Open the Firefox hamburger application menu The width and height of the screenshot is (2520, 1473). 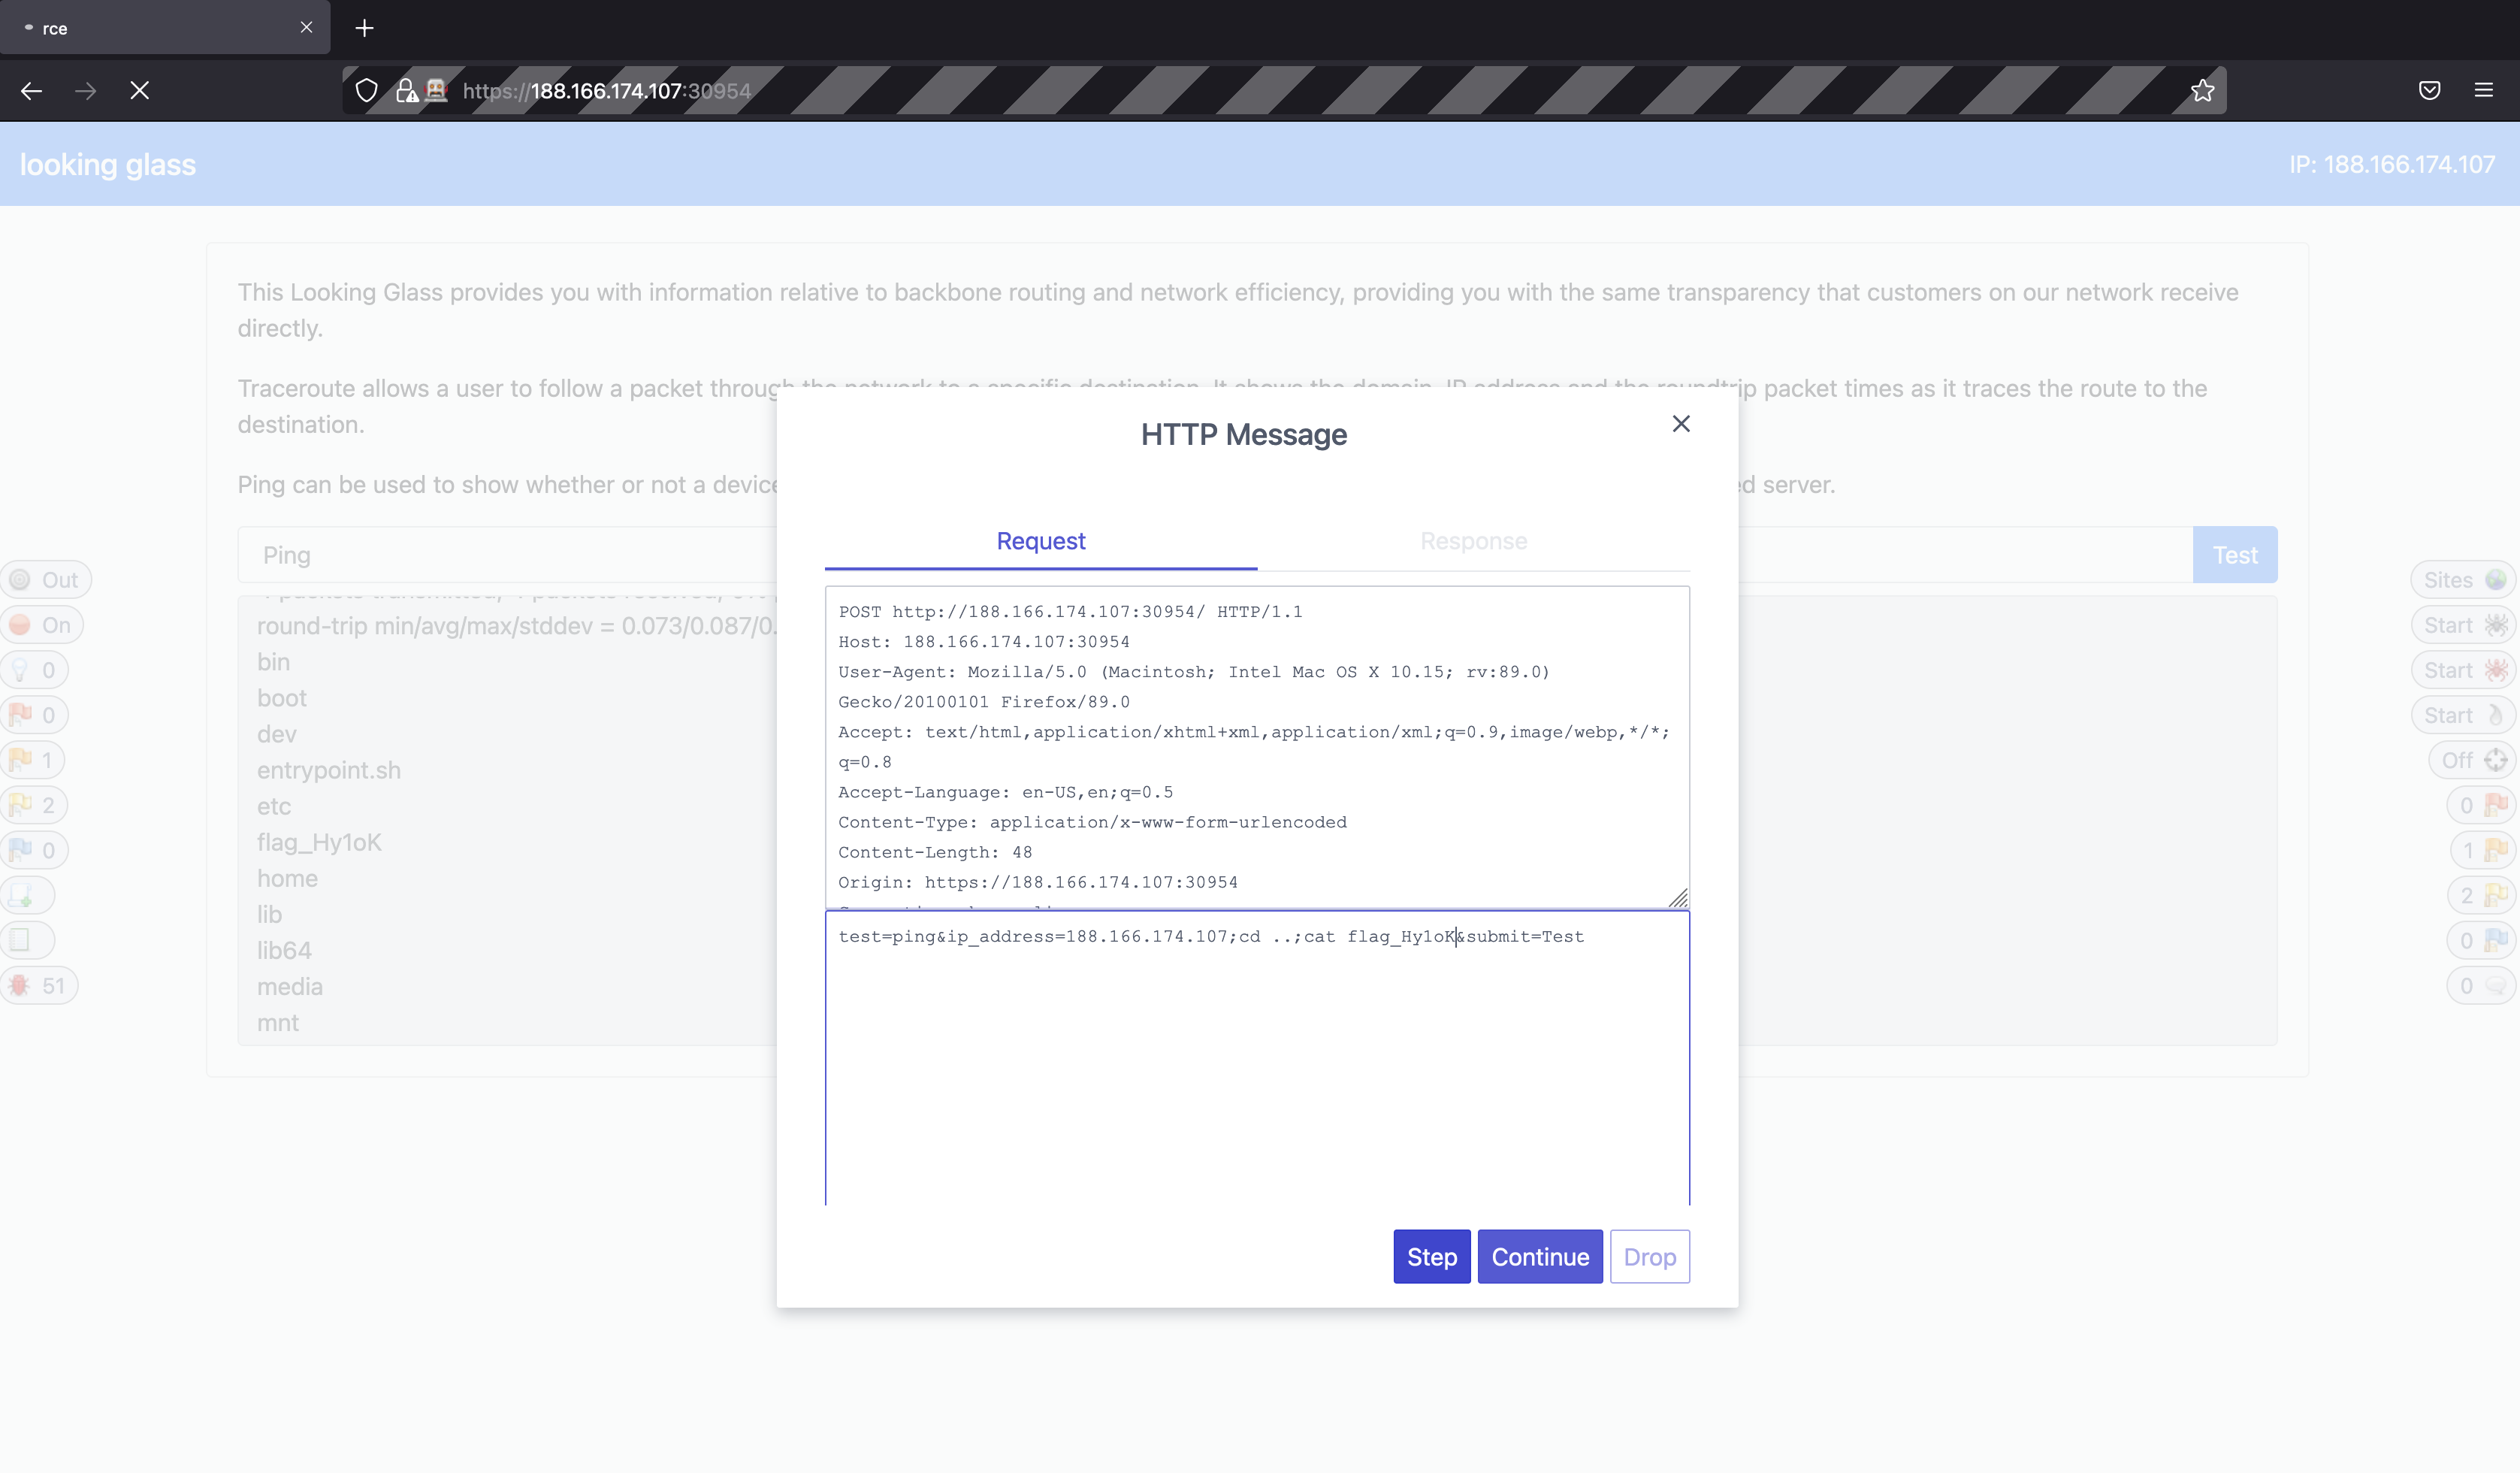(x=2483, y=90)
